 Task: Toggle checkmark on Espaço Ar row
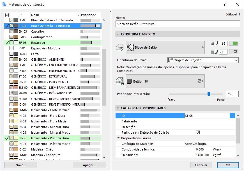pos(7,42)
